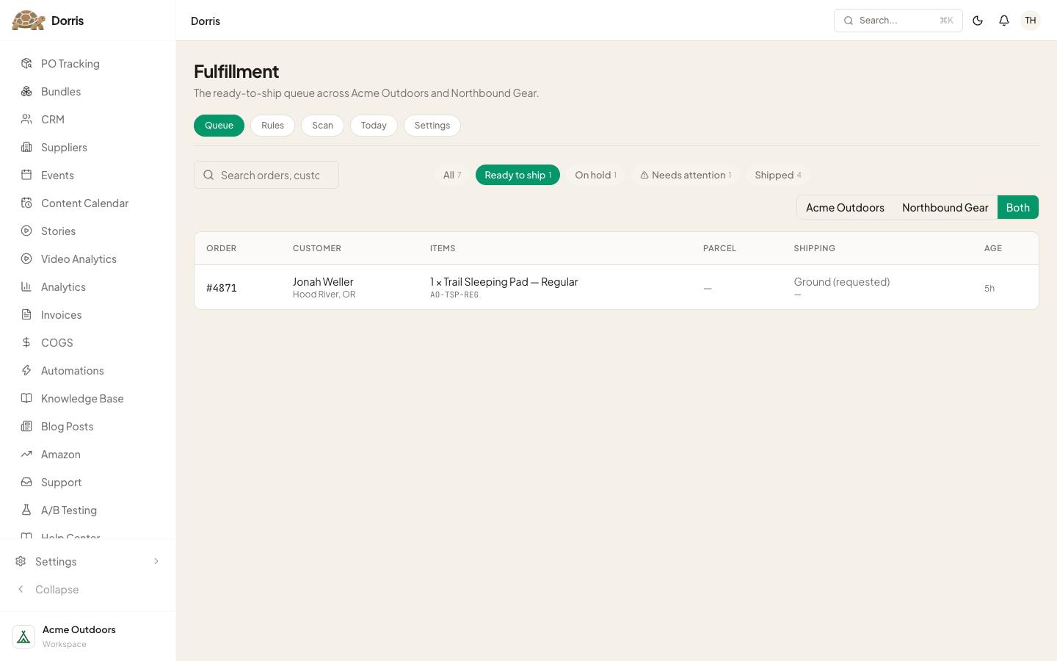Viewport: 1057px width, 661px height.
Task: Click the COGS dollar icon
Action: tap(26, 343)
